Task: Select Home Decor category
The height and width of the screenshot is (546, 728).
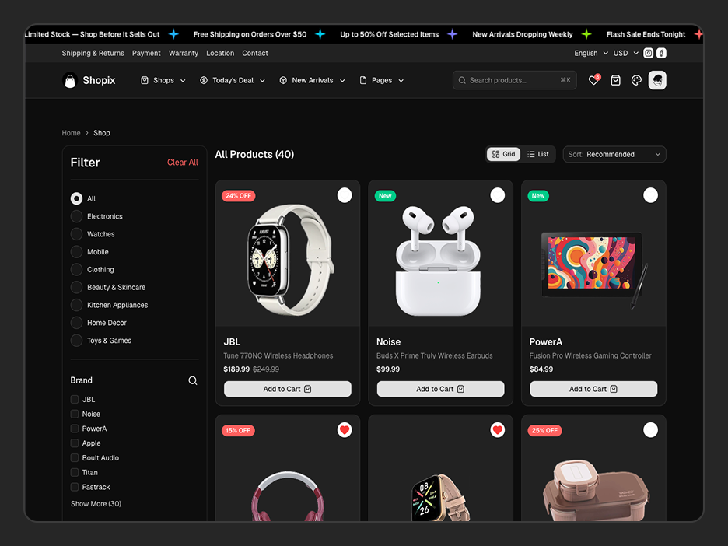Action: coord(76,323)
